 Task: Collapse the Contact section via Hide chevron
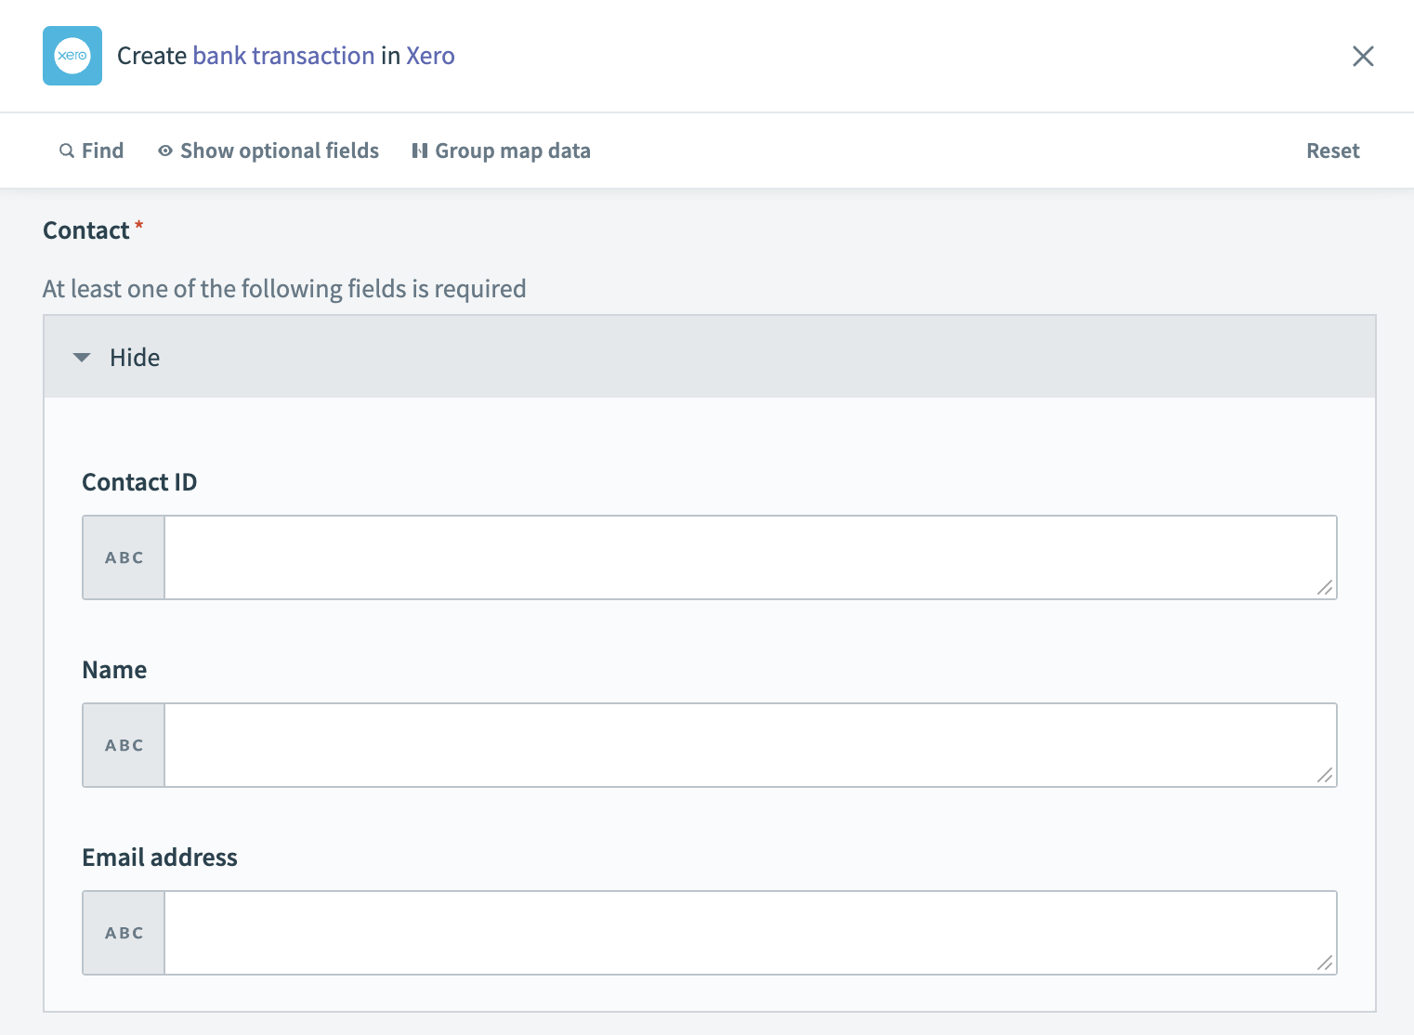pos(82,357)
